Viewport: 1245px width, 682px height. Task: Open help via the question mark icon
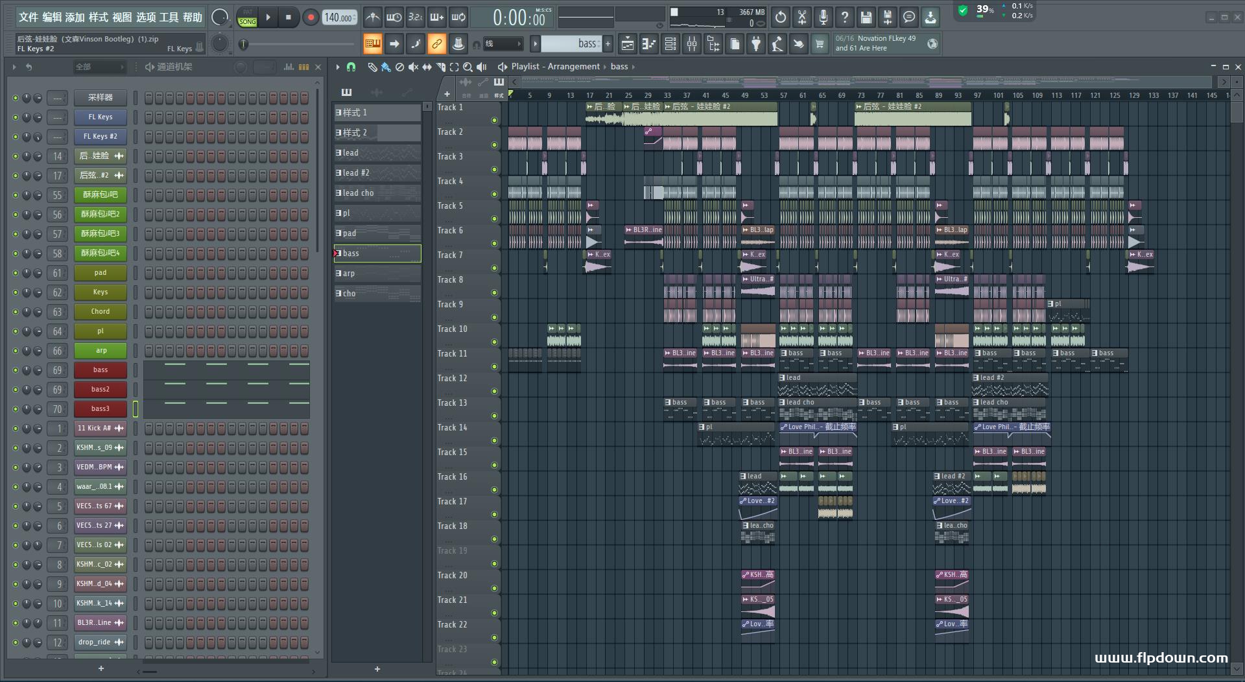[x=844, y=18]
